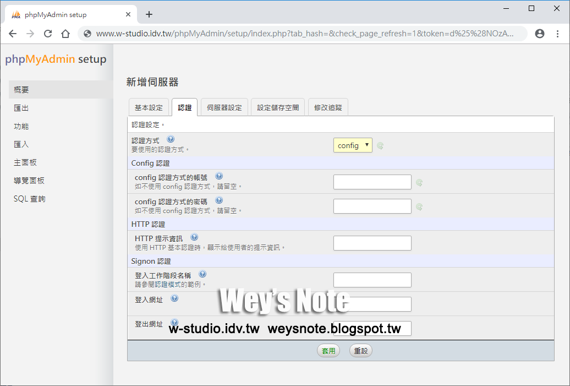Reload the page
This screenshot has width=570, height=386.
[48, 34]
